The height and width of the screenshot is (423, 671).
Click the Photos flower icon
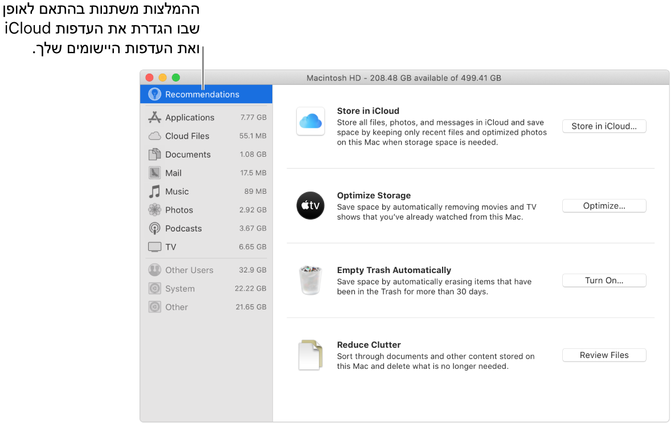[x=154, y=210]
